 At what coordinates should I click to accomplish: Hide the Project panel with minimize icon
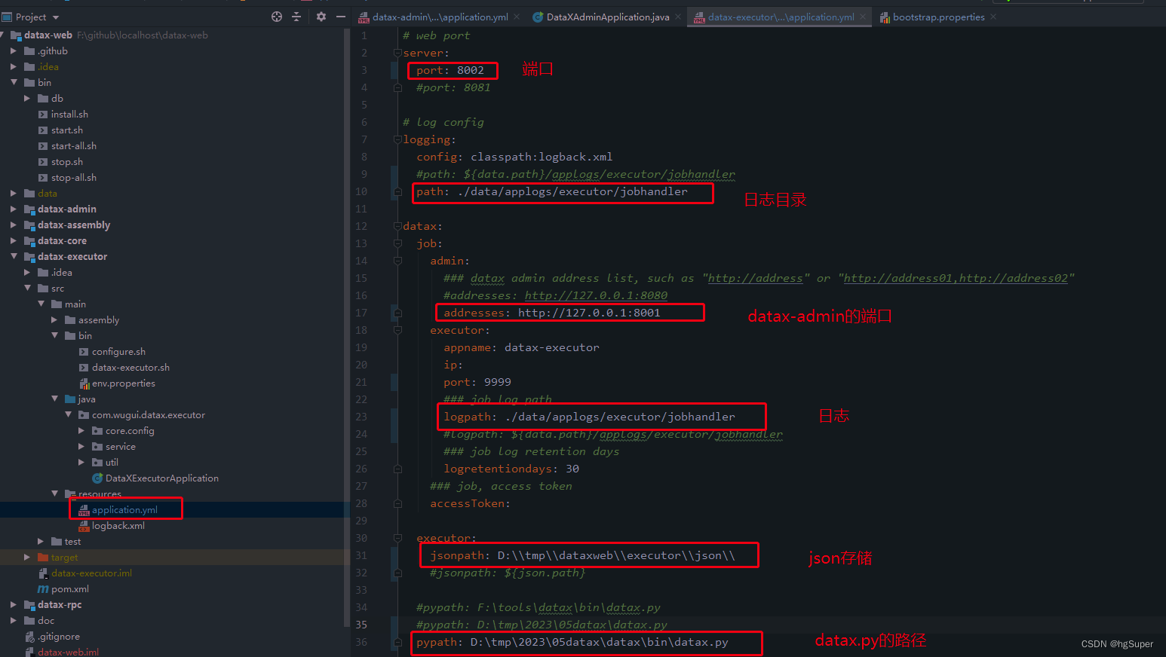[x=341, y=17]
